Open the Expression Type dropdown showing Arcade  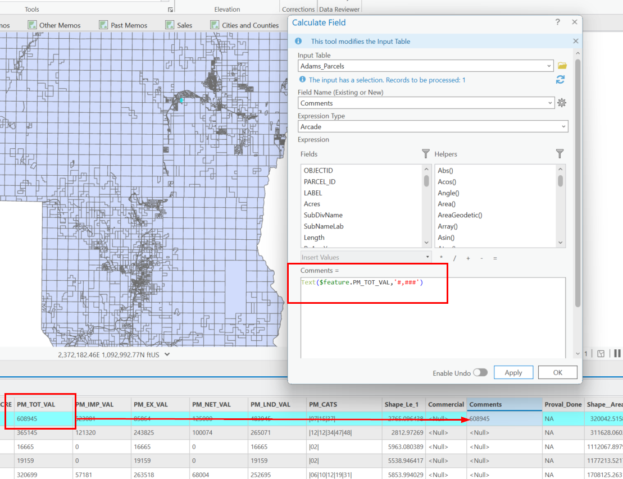click(563, 126)
